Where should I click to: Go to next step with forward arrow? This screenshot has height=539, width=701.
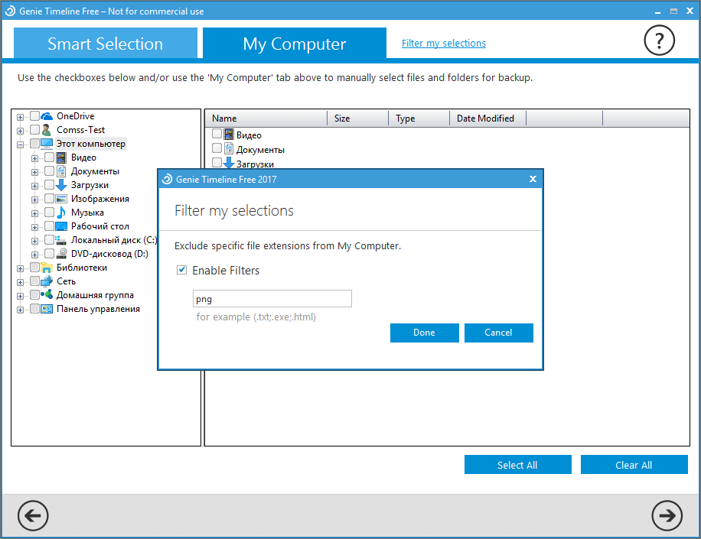pyautogui.click(x=667, y=516)
